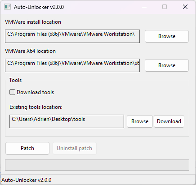The image size is (196, 185).
Task: Click the 'VMWare X64 location' label
Action: pyautogui.click(x=30, y=51)
